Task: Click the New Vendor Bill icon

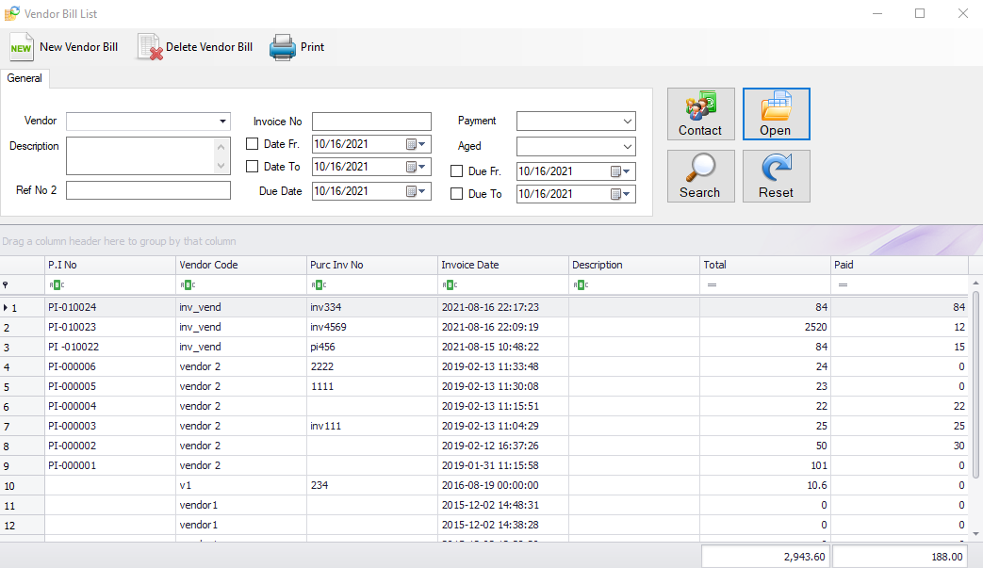Action: tap(22, 47)
